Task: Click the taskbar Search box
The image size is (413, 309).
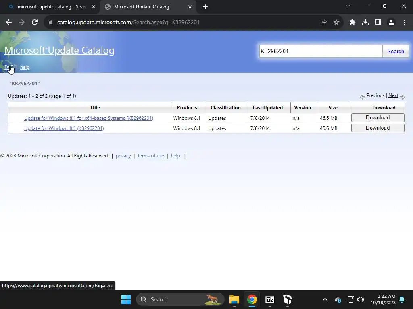Action: [180, 299]
